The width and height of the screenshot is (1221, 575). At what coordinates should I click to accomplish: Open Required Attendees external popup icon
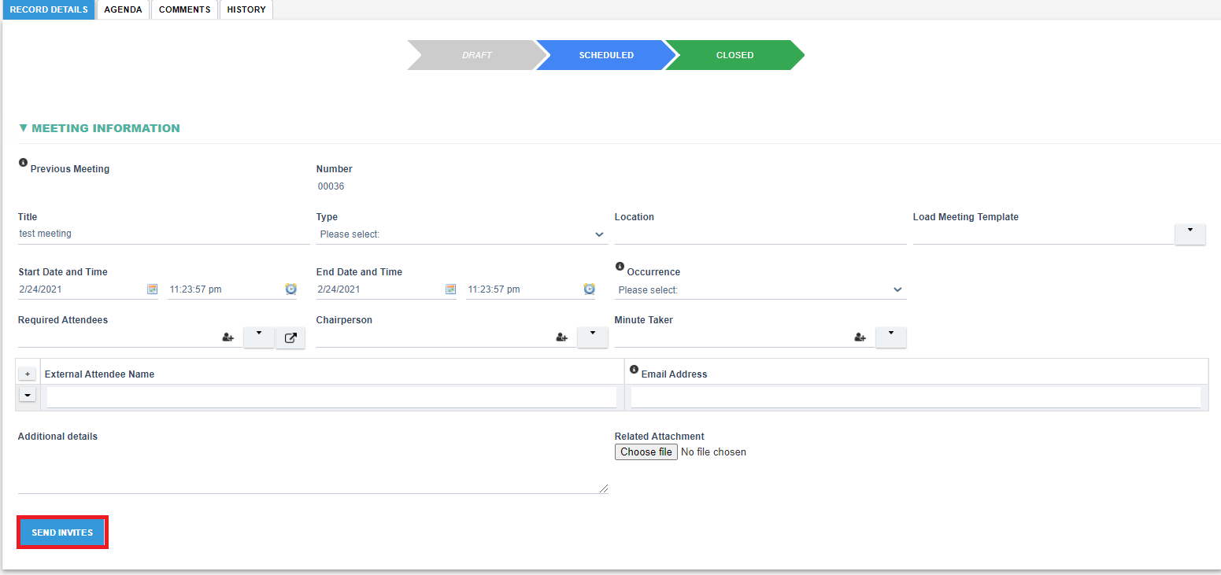(290, 338)
